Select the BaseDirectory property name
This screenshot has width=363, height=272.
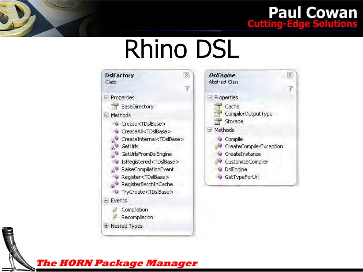(x=138, y=107)
